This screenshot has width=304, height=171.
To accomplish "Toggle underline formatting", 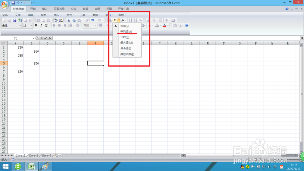I will point(46,26).
